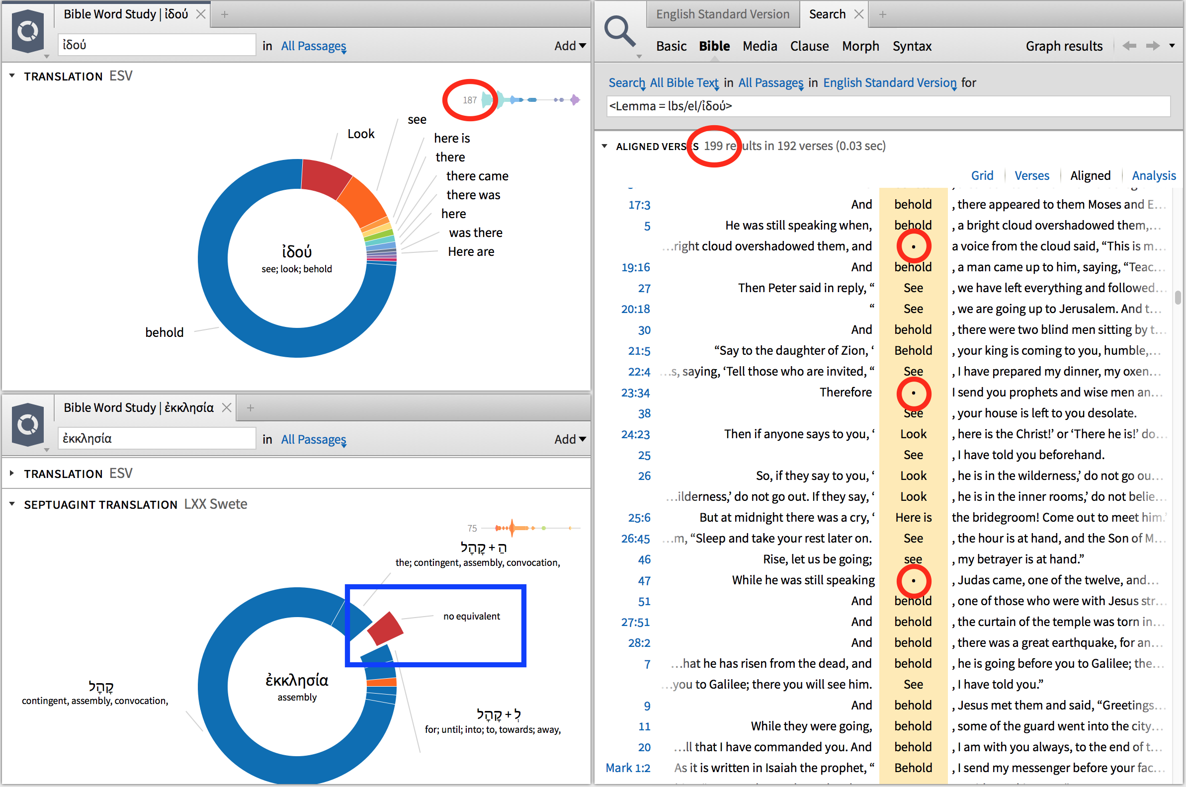Viewport: 1186px width, 787px height.
Task: Add new tab beside English Standard Version
Action: [x=883, y=14]
